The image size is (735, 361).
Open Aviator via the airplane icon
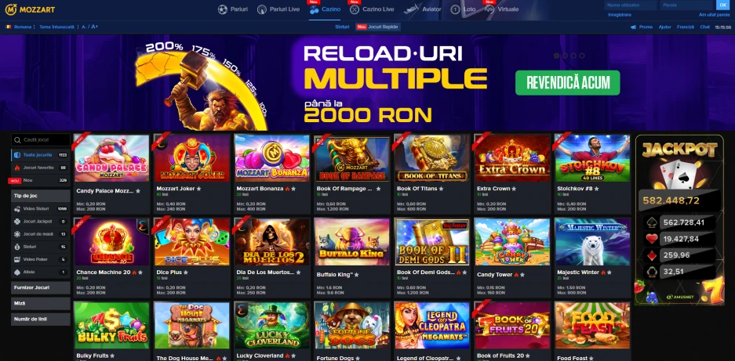[411, 9]
